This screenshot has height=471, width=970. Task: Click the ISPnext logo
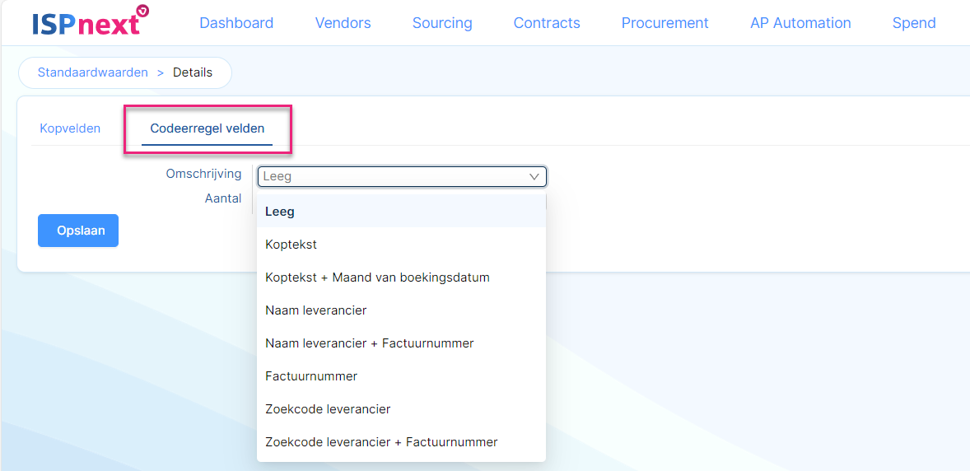91,20
